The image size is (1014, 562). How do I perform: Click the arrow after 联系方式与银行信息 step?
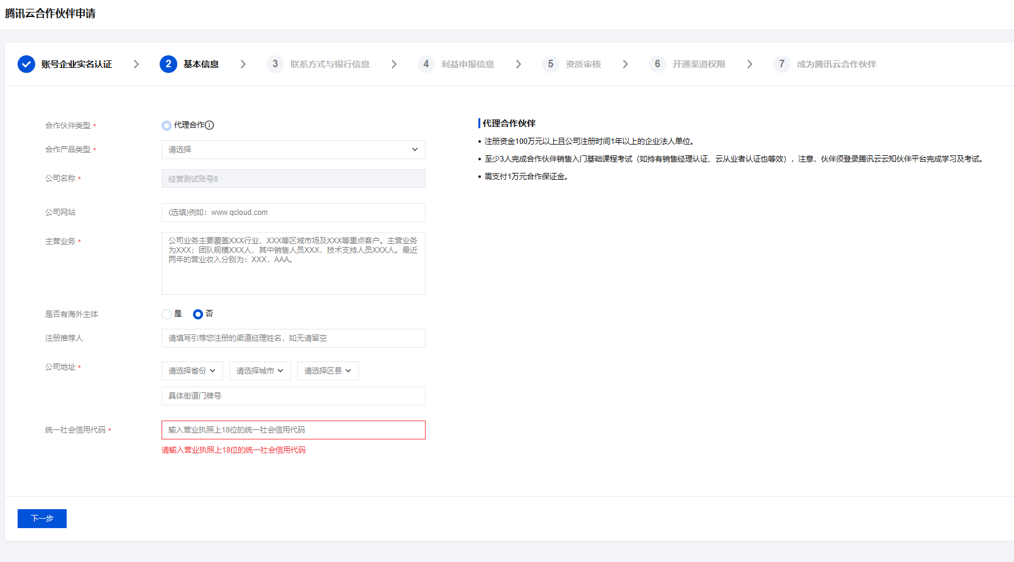(x=394, y=64)
